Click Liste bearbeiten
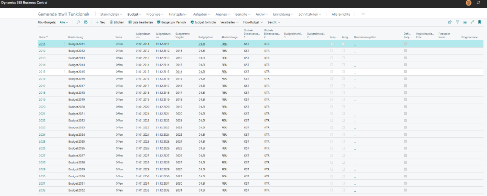Screen dimensions: 487x196 click(140, 22)
